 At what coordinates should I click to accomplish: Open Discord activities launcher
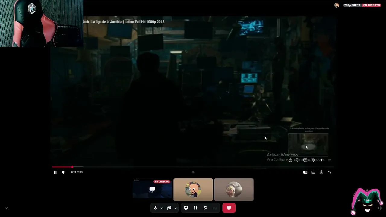(195, 208)
